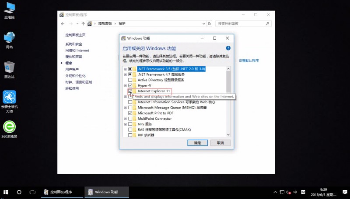Viewport: 350px width, 199px height.
Task: Show hidden tray icons chevron
Action: [275, 192]
